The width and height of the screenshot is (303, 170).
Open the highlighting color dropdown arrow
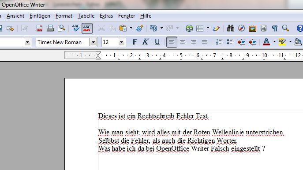pos(290,42)
